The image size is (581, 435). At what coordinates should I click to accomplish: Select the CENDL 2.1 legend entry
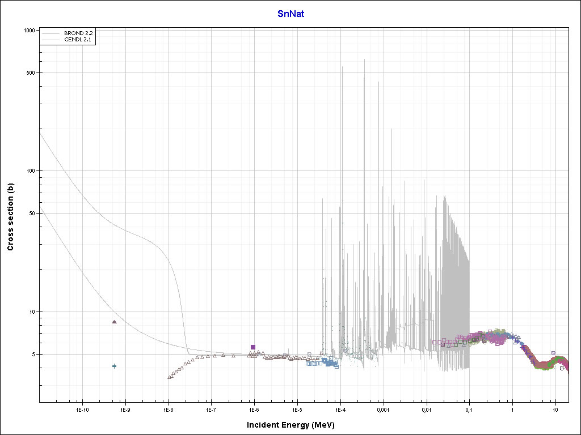[78, 40]
